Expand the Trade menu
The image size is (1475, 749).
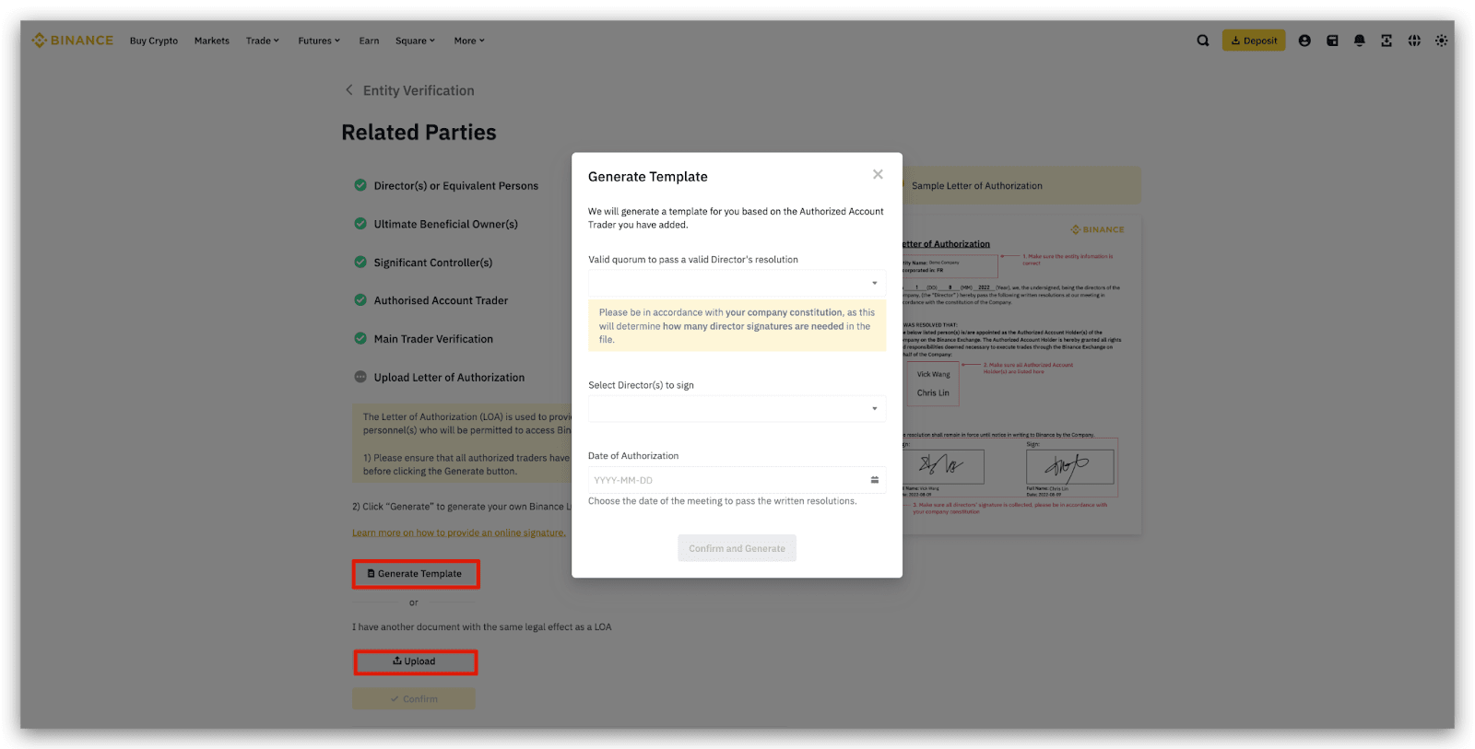click(x=262, y=41)
